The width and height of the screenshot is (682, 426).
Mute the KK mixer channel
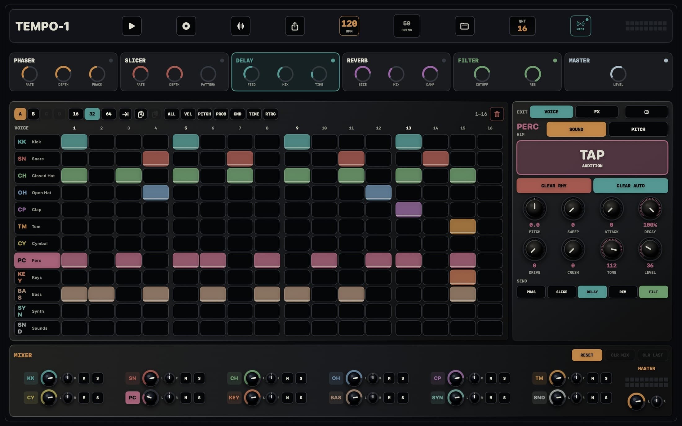point(84,378)
